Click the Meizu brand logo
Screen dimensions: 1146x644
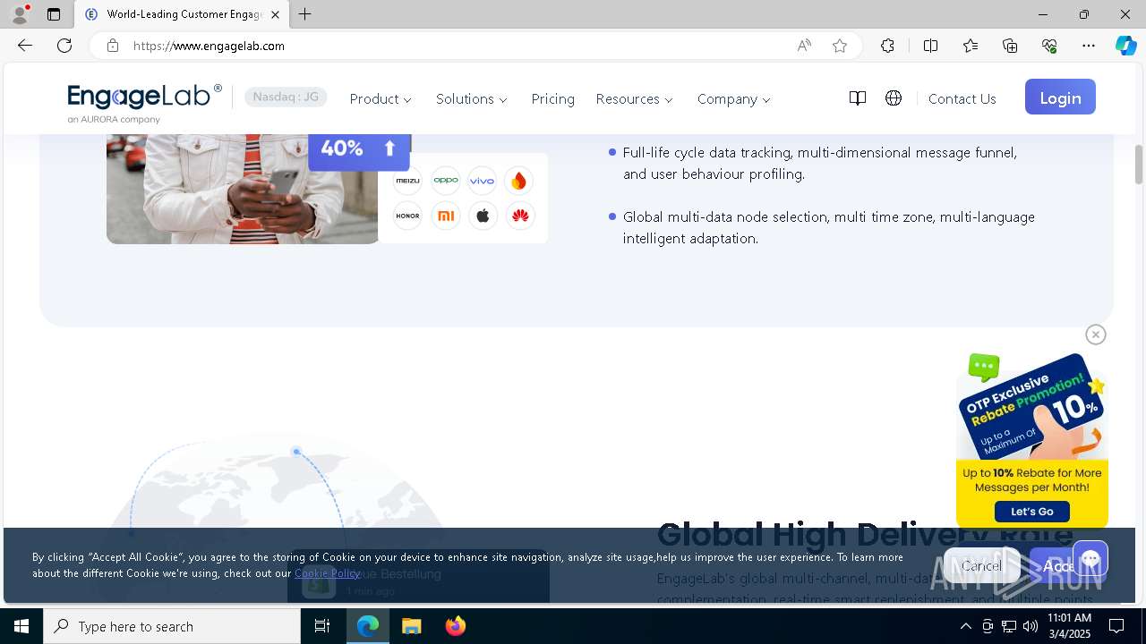pos(407,181)
